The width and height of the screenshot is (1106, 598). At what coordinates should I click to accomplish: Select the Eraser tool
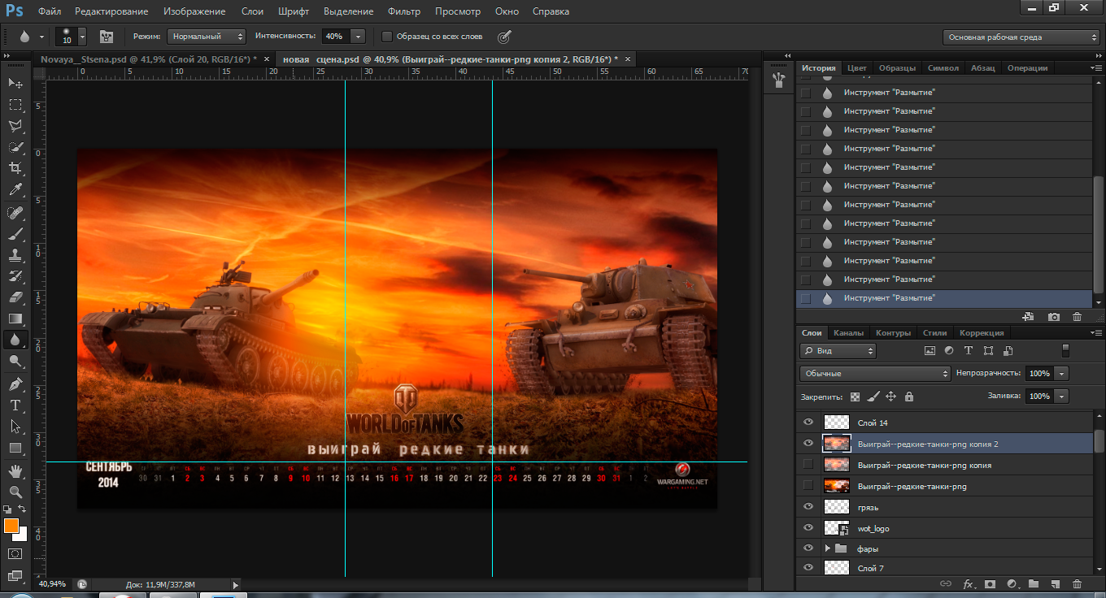15,297
